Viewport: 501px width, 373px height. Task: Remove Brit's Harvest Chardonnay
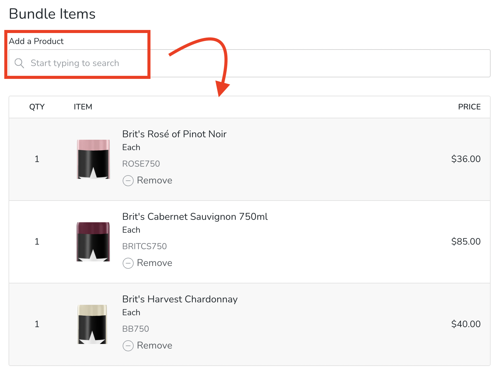click(x=154, y=346)
